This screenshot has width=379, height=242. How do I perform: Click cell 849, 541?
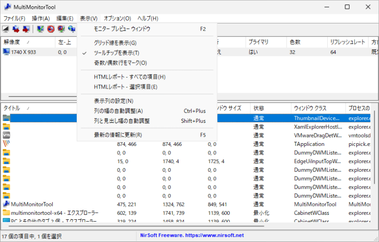pos(217,204)
